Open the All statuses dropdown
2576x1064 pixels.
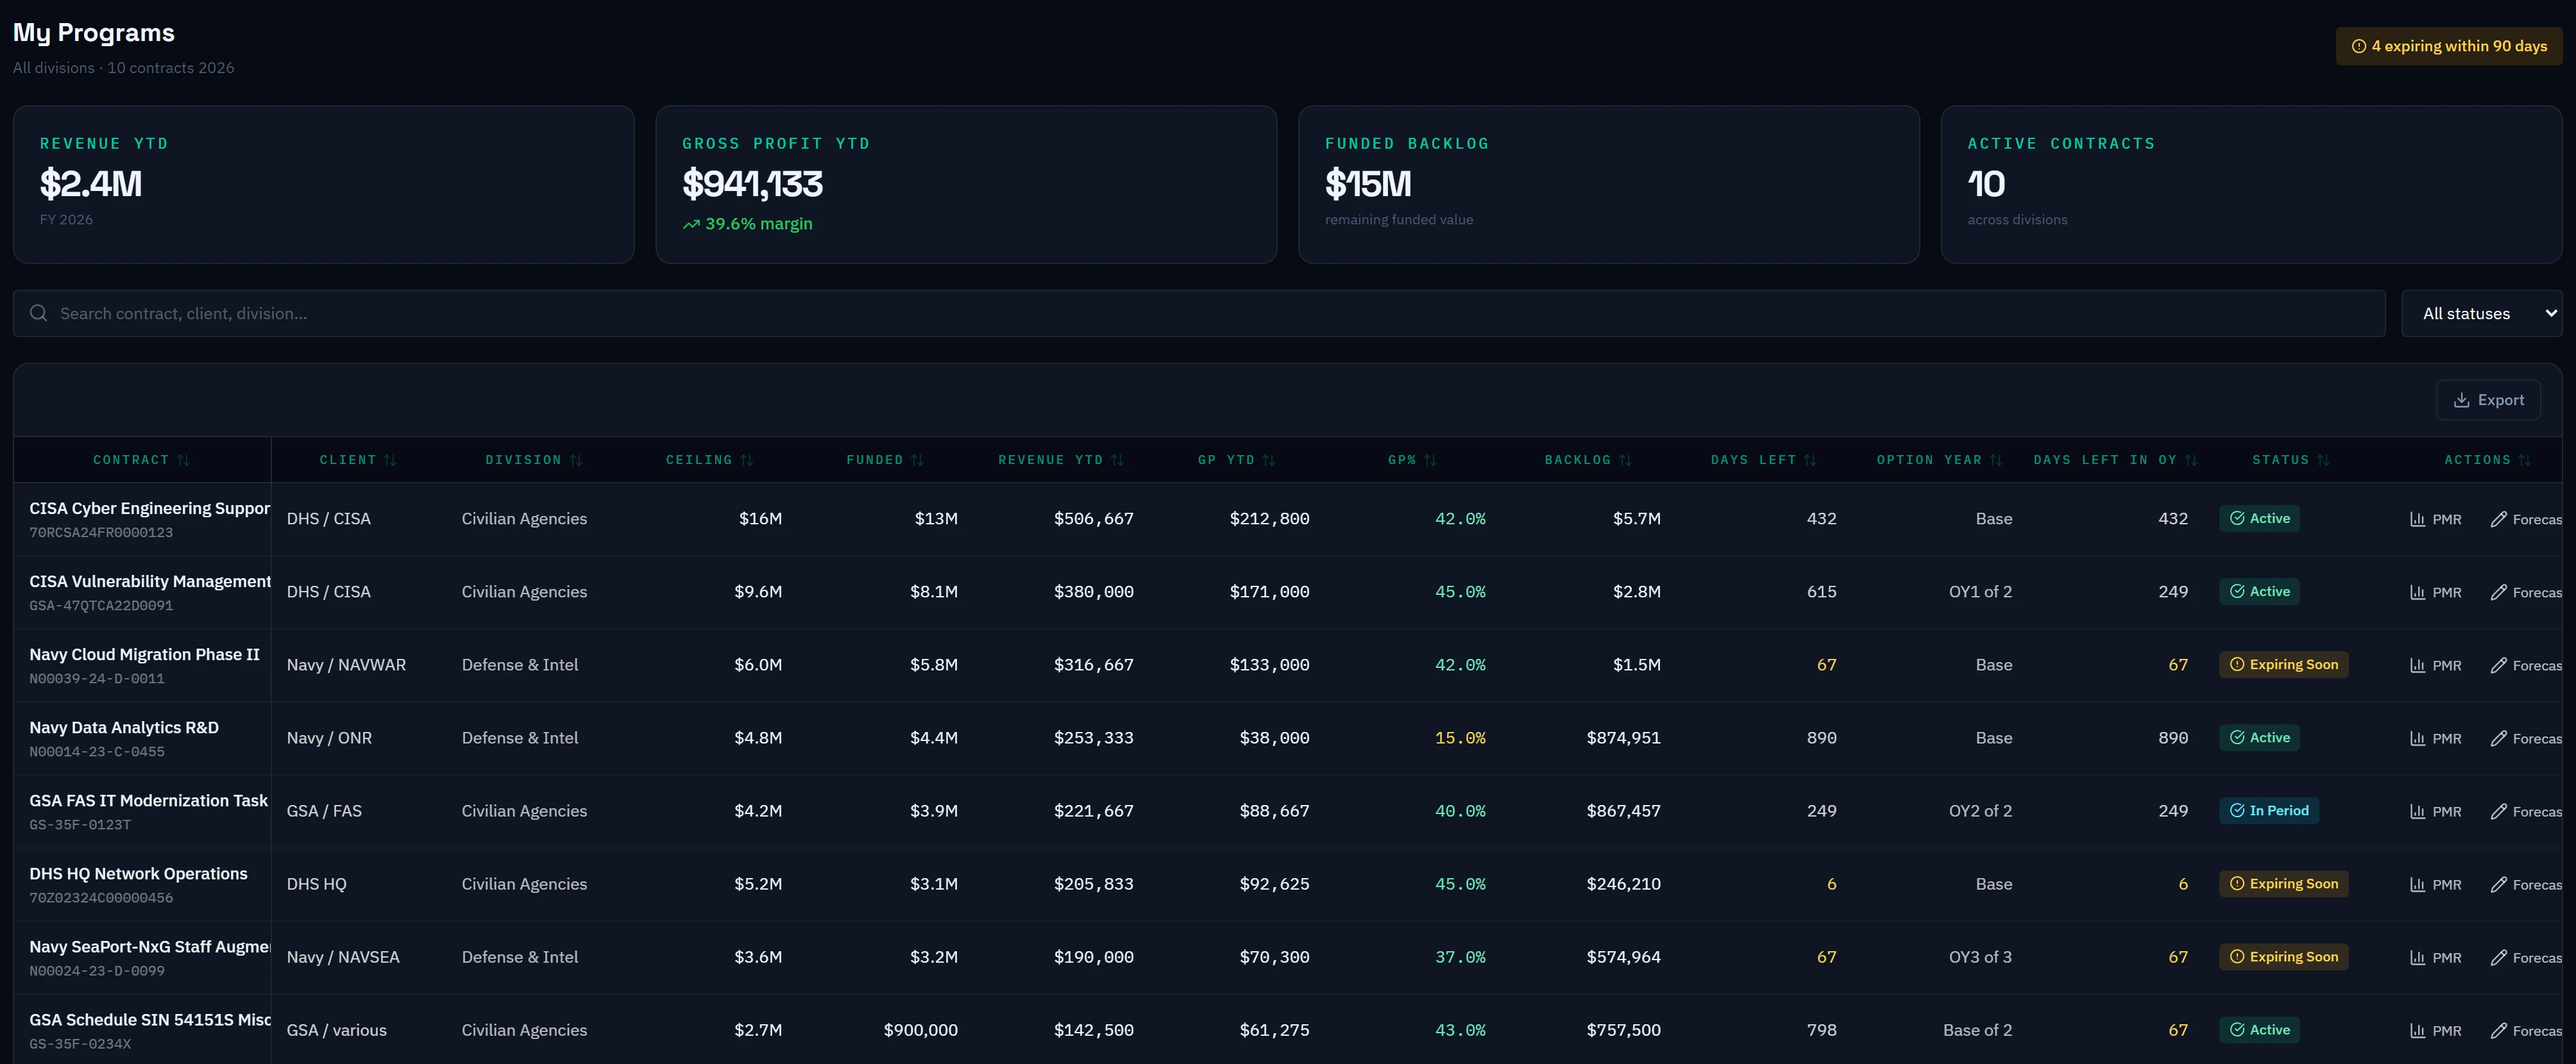click(x=2481, y=313)
